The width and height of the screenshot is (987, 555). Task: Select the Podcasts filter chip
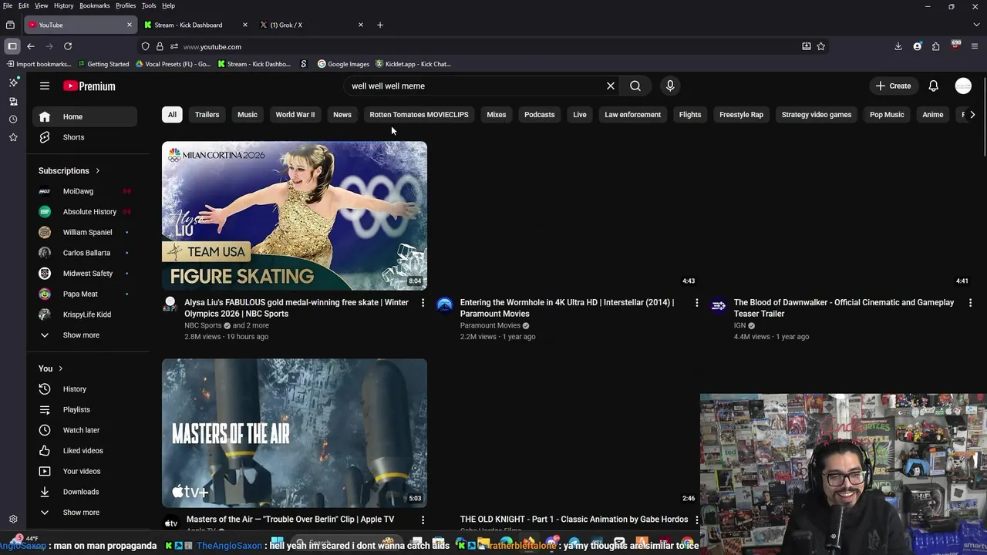540,115
